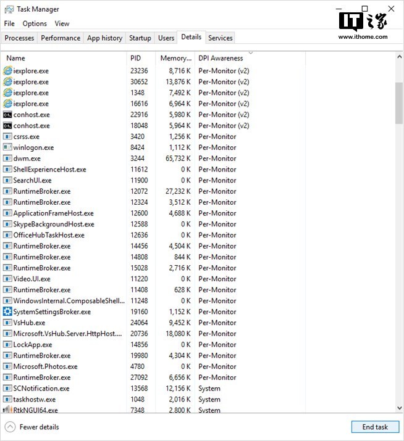
Task: Click the SCNotification.exe process icon
Action: [x=7, y=389]
